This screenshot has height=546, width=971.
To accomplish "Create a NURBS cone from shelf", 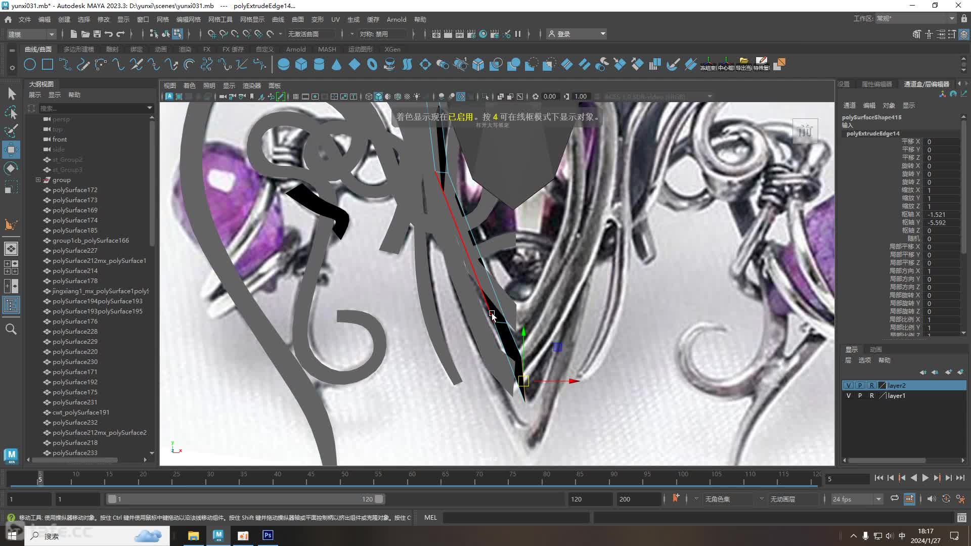I will tap(337, 65).
